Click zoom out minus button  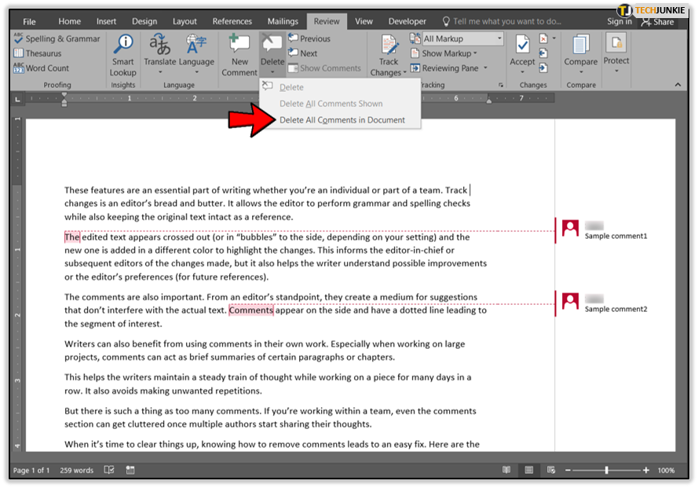coord(568,470)
